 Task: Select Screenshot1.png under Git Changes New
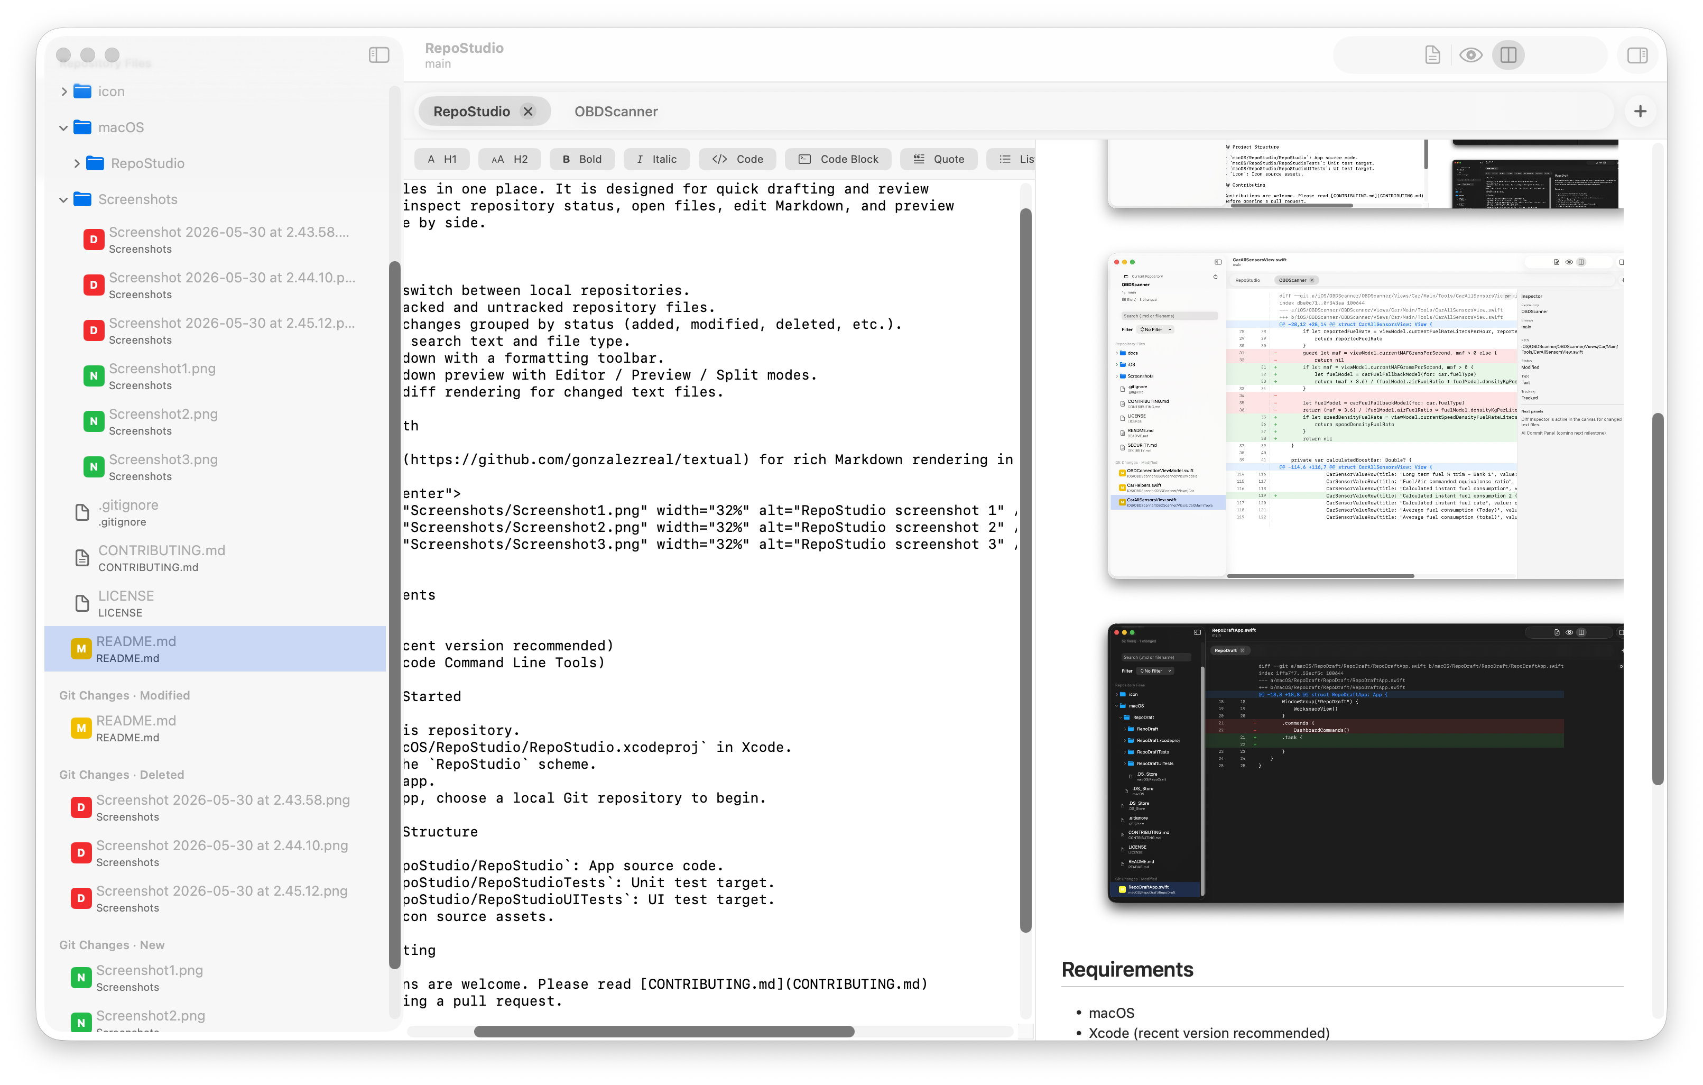click(215, 978)
